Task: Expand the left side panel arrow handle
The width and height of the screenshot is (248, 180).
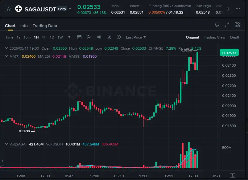Action: tap(2, 161)
